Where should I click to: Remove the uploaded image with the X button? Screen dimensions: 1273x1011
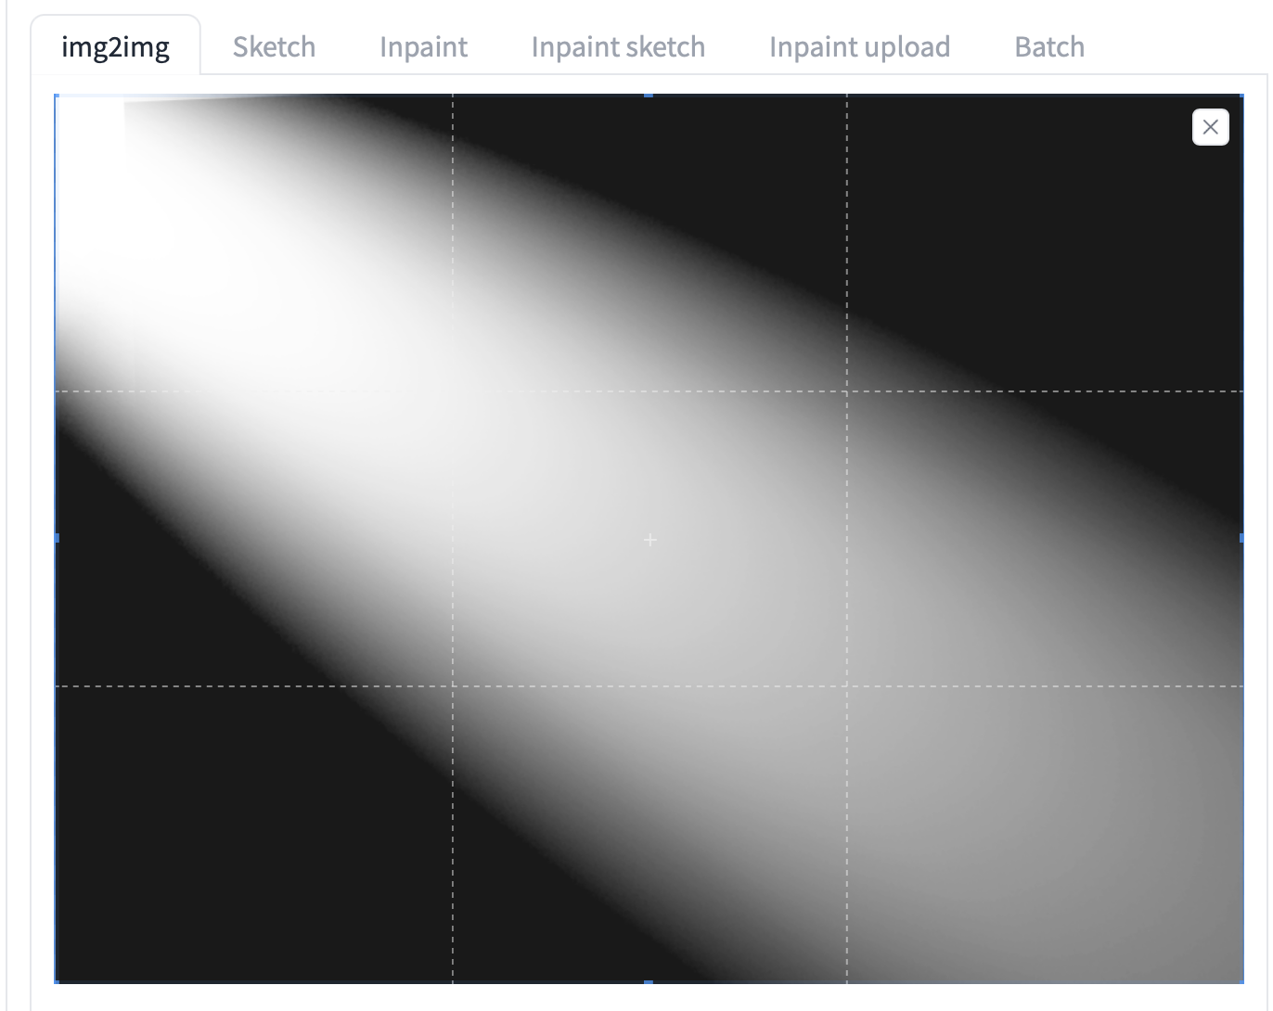coord(1210,127)
